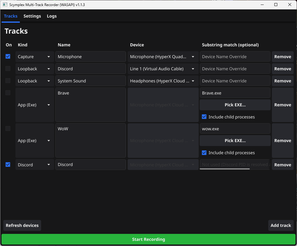Switch to the Tracks tab
This screenshot has height=246, width=297.
point(11,16)
